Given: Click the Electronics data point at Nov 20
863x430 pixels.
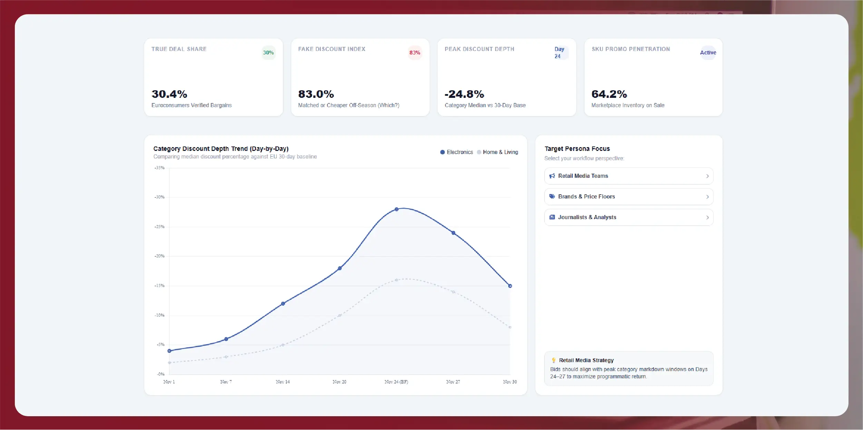Looking at the screenshot, I should click(340, 268).
